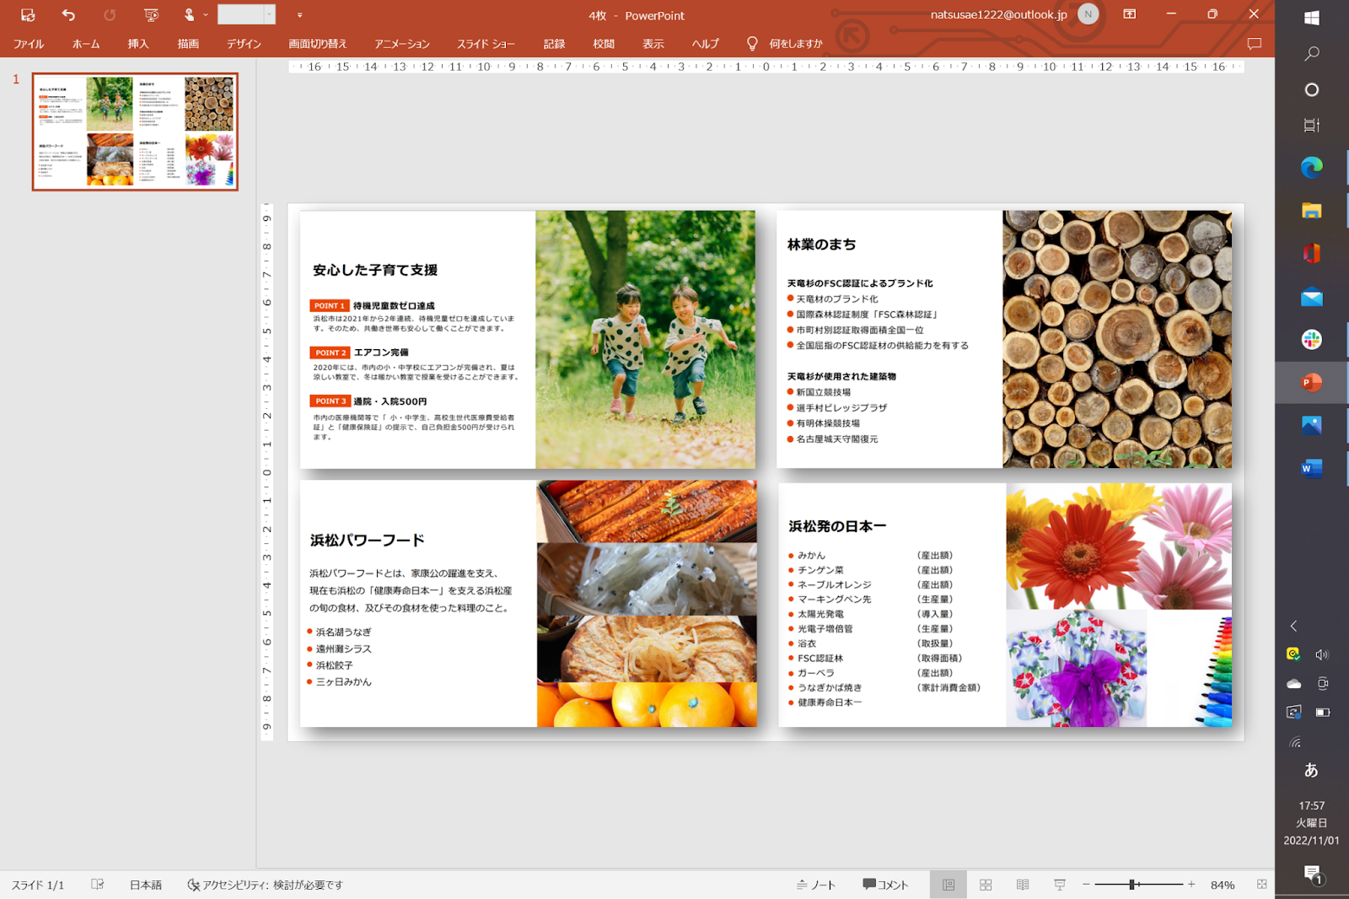Open the デザイン tab
This screenshot has width=1349, height=899.
(244, 44)
